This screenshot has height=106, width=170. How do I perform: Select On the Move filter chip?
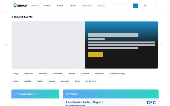click(x=91, y=81)
